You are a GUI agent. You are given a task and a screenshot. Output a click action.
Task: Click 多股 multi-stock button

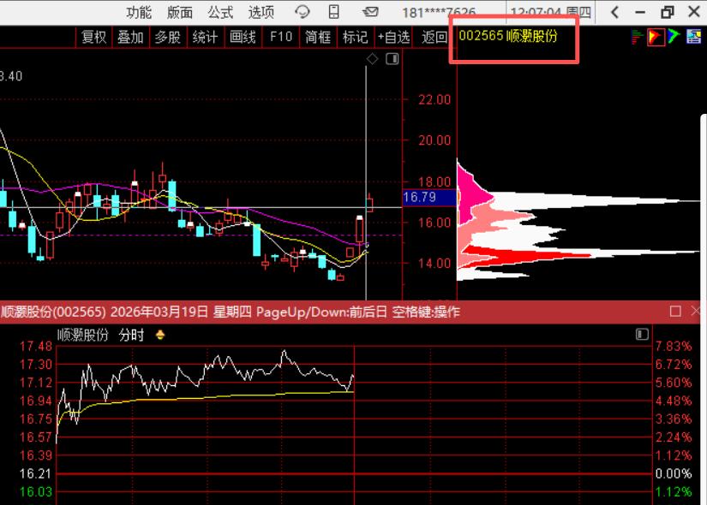(x=167, y=37)
